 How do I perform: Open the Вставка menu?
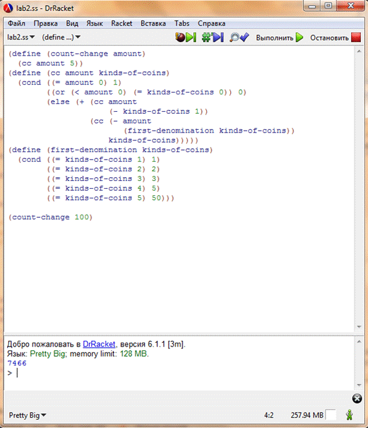coord(153,23)
